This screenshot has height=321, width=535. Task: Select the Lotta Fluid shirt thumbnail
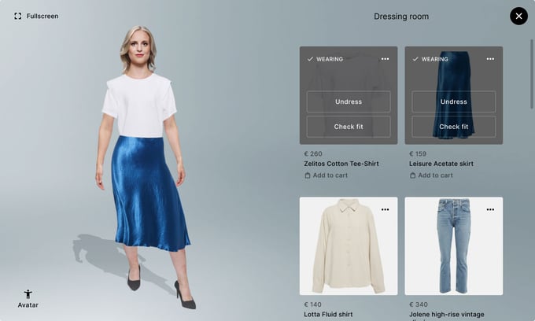coord(349,246)
